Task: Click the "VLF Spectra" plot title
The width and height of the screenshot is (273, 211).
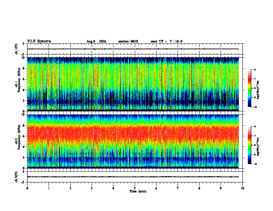Action: 39,41
